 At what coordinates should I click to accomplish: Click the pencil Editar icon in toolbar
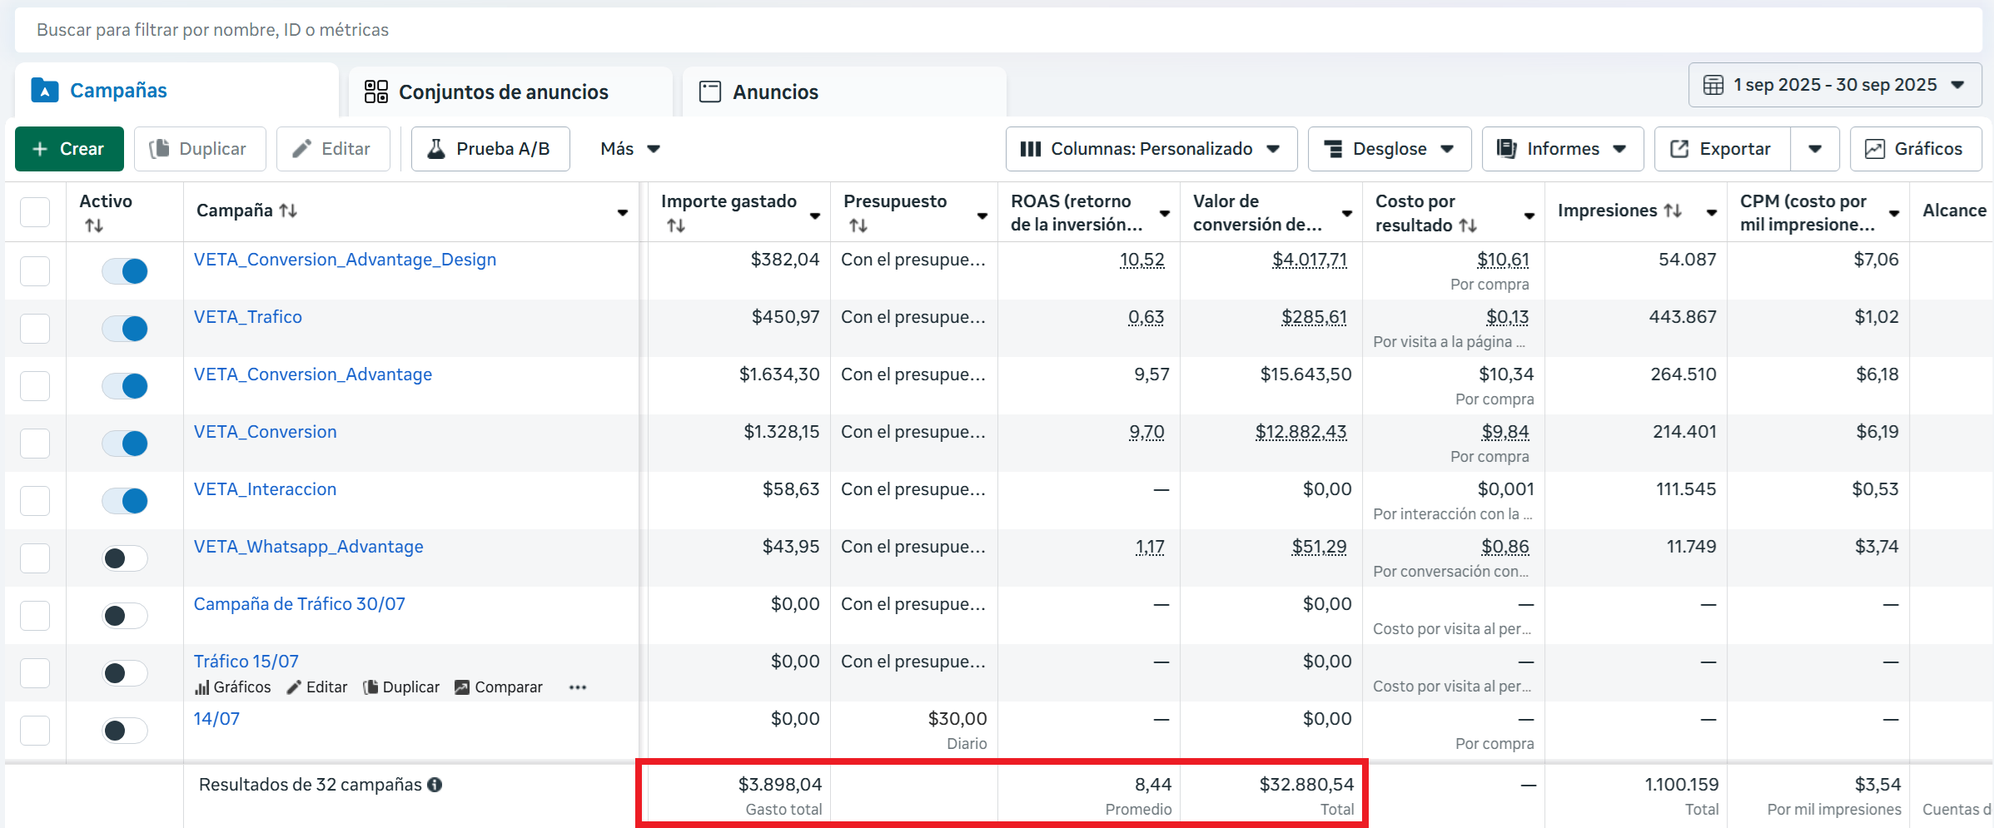[301, 149]
